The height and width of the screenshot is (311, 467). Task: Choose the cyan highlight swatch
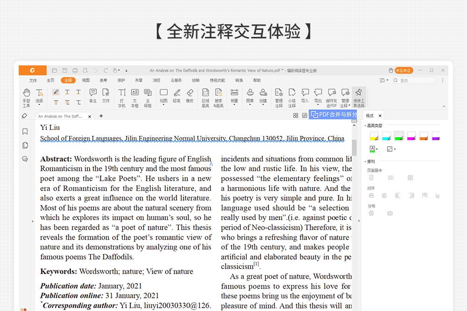tap(386, 136)
